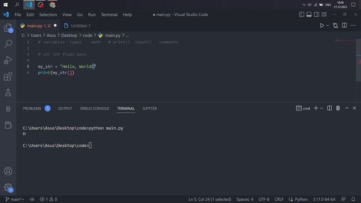The height and width of the screenshot is (203, 361).
Task: Open the notebook icon in activity bar
Action: point(8,125)
